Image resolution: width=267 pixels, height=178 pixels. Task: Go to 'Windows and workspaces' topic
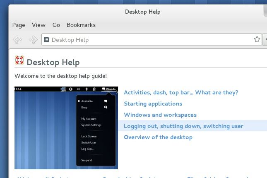point(160,115)
